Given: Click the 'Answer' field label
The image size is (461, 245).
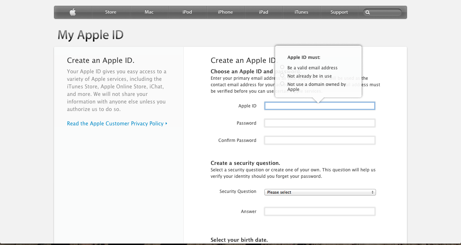Looking at the screenshot, I should click(x=249, y=212).
